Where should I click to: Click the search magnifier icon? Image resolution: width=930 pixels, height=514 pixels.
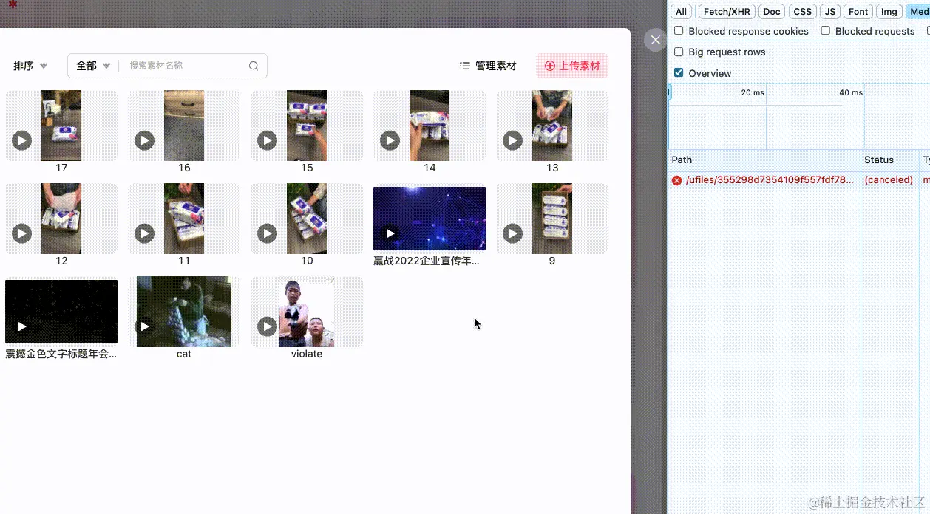point(254,66)
